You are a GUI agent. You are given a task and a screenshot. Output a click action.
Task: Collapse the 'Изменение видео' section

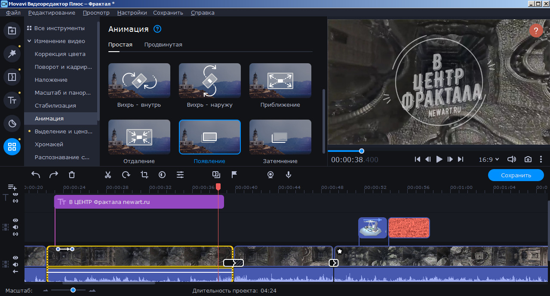[29, 41]
